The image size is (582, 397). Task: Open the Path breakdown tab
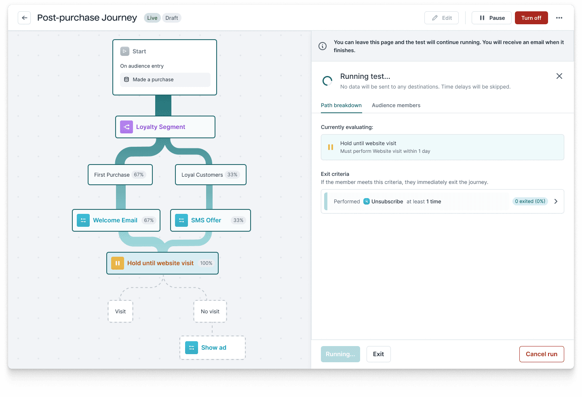tap(341, 106)
